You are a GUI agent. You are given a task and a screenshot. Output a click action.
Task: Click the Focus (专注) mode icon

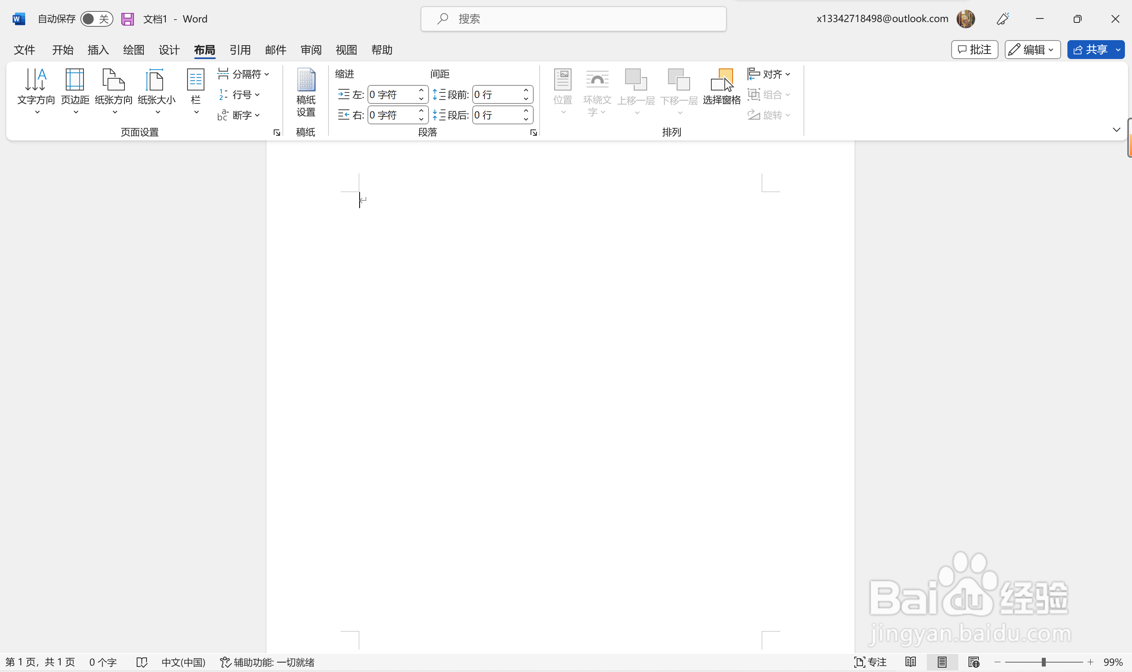point(859,662)
